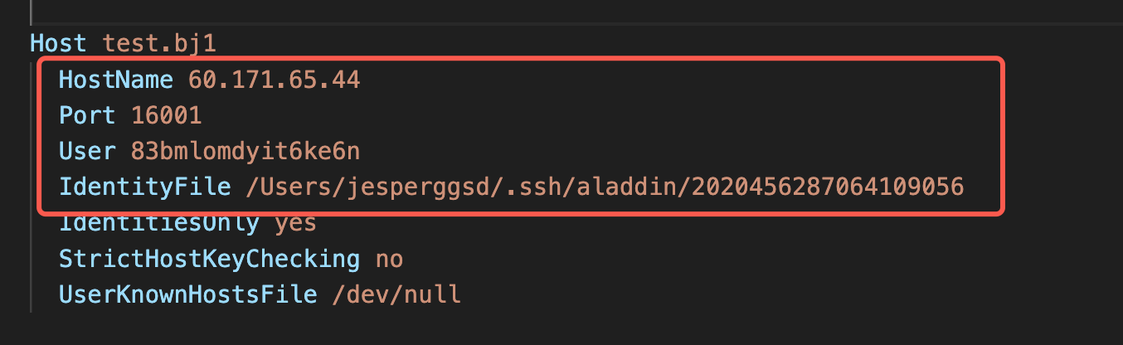Click the Port keyword
Image resolution: width=1123 pixels, height=345 pixels.
pyautogui.click(x=87, y=115)
